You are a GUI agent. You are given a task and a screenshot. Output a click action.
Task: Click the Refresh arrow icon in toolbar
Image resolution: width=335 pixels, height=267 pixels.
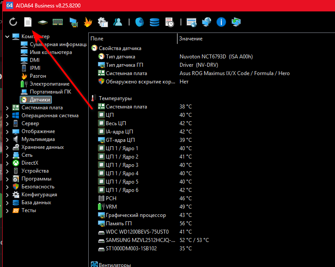coord(13,22)
